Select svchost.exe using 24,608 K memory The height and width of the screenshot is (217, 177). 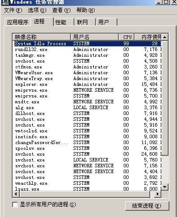click(x=88, y=154)
